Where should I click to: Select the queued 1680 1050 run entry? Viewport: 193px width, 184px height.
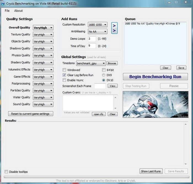point(152,24)
